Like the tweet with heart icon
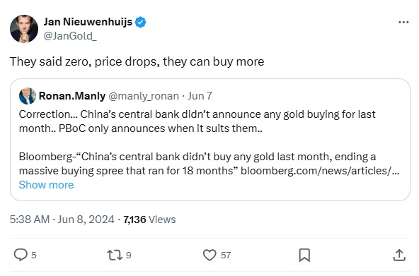The width and height of the screenshot is (419, 276). pyautogui.click(x=209, y=255)
